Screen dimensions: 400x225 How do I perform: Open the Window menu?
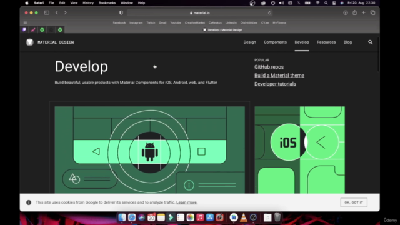[127, 3]
